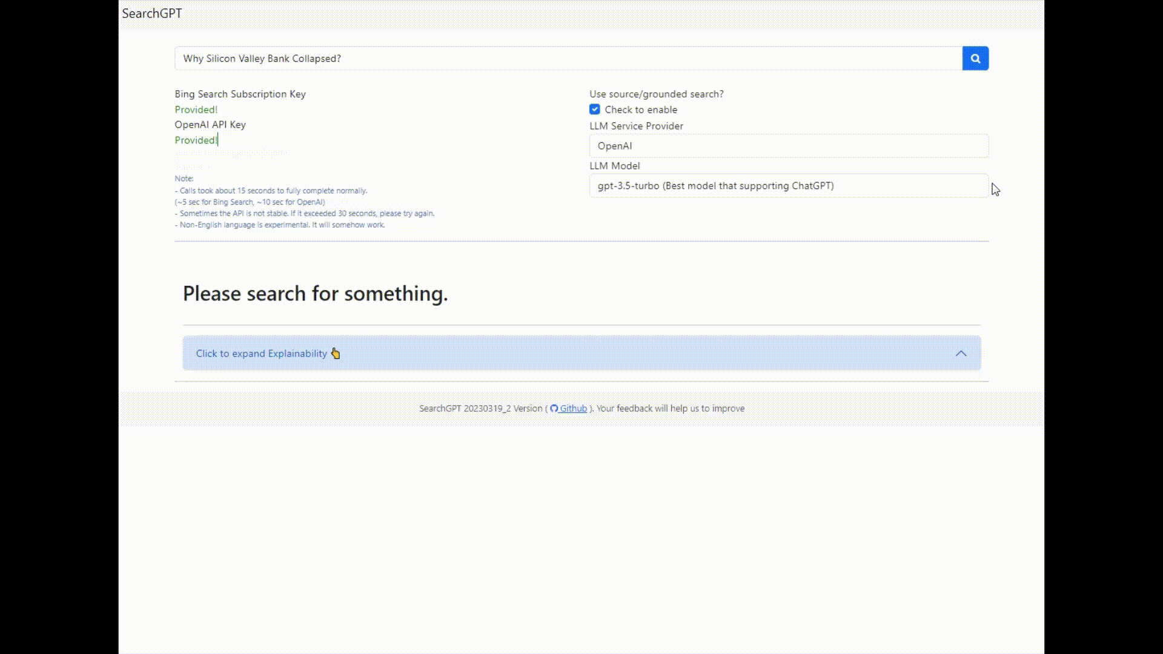
Task: Open the LLM Model gpt-3.5-turbo dropdown
Action: point(788,186)
